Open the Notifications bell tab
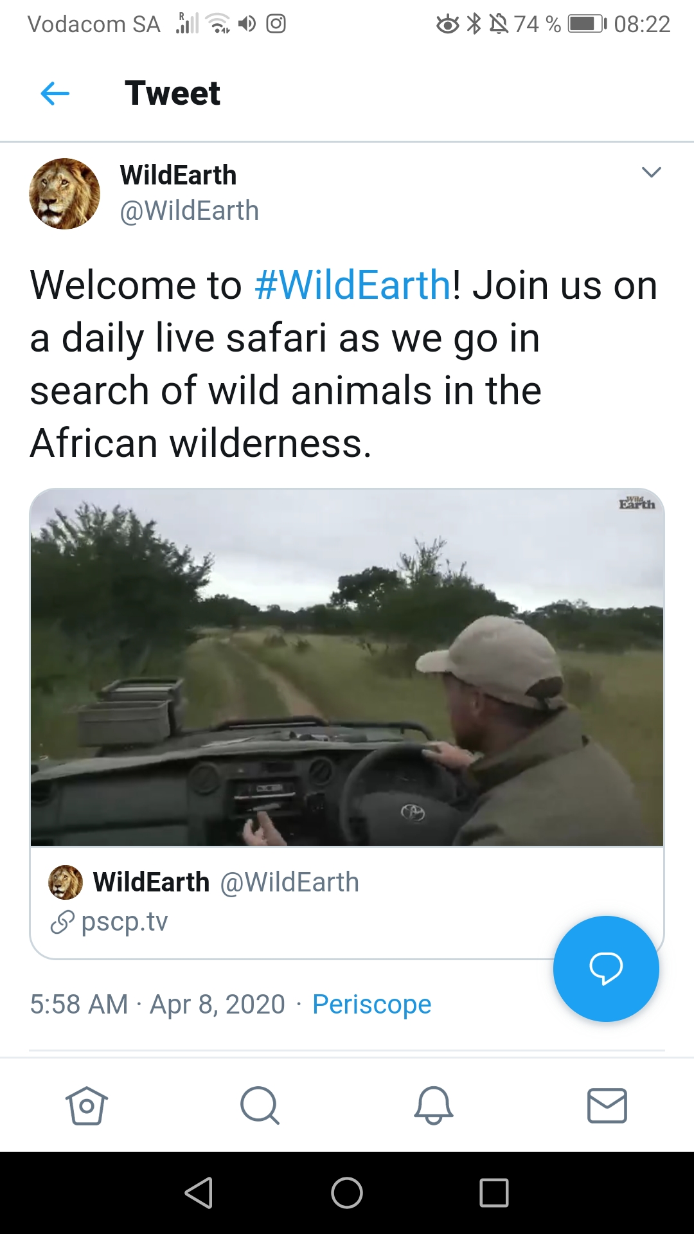The image size is (694, 1234). (434, 1105)
